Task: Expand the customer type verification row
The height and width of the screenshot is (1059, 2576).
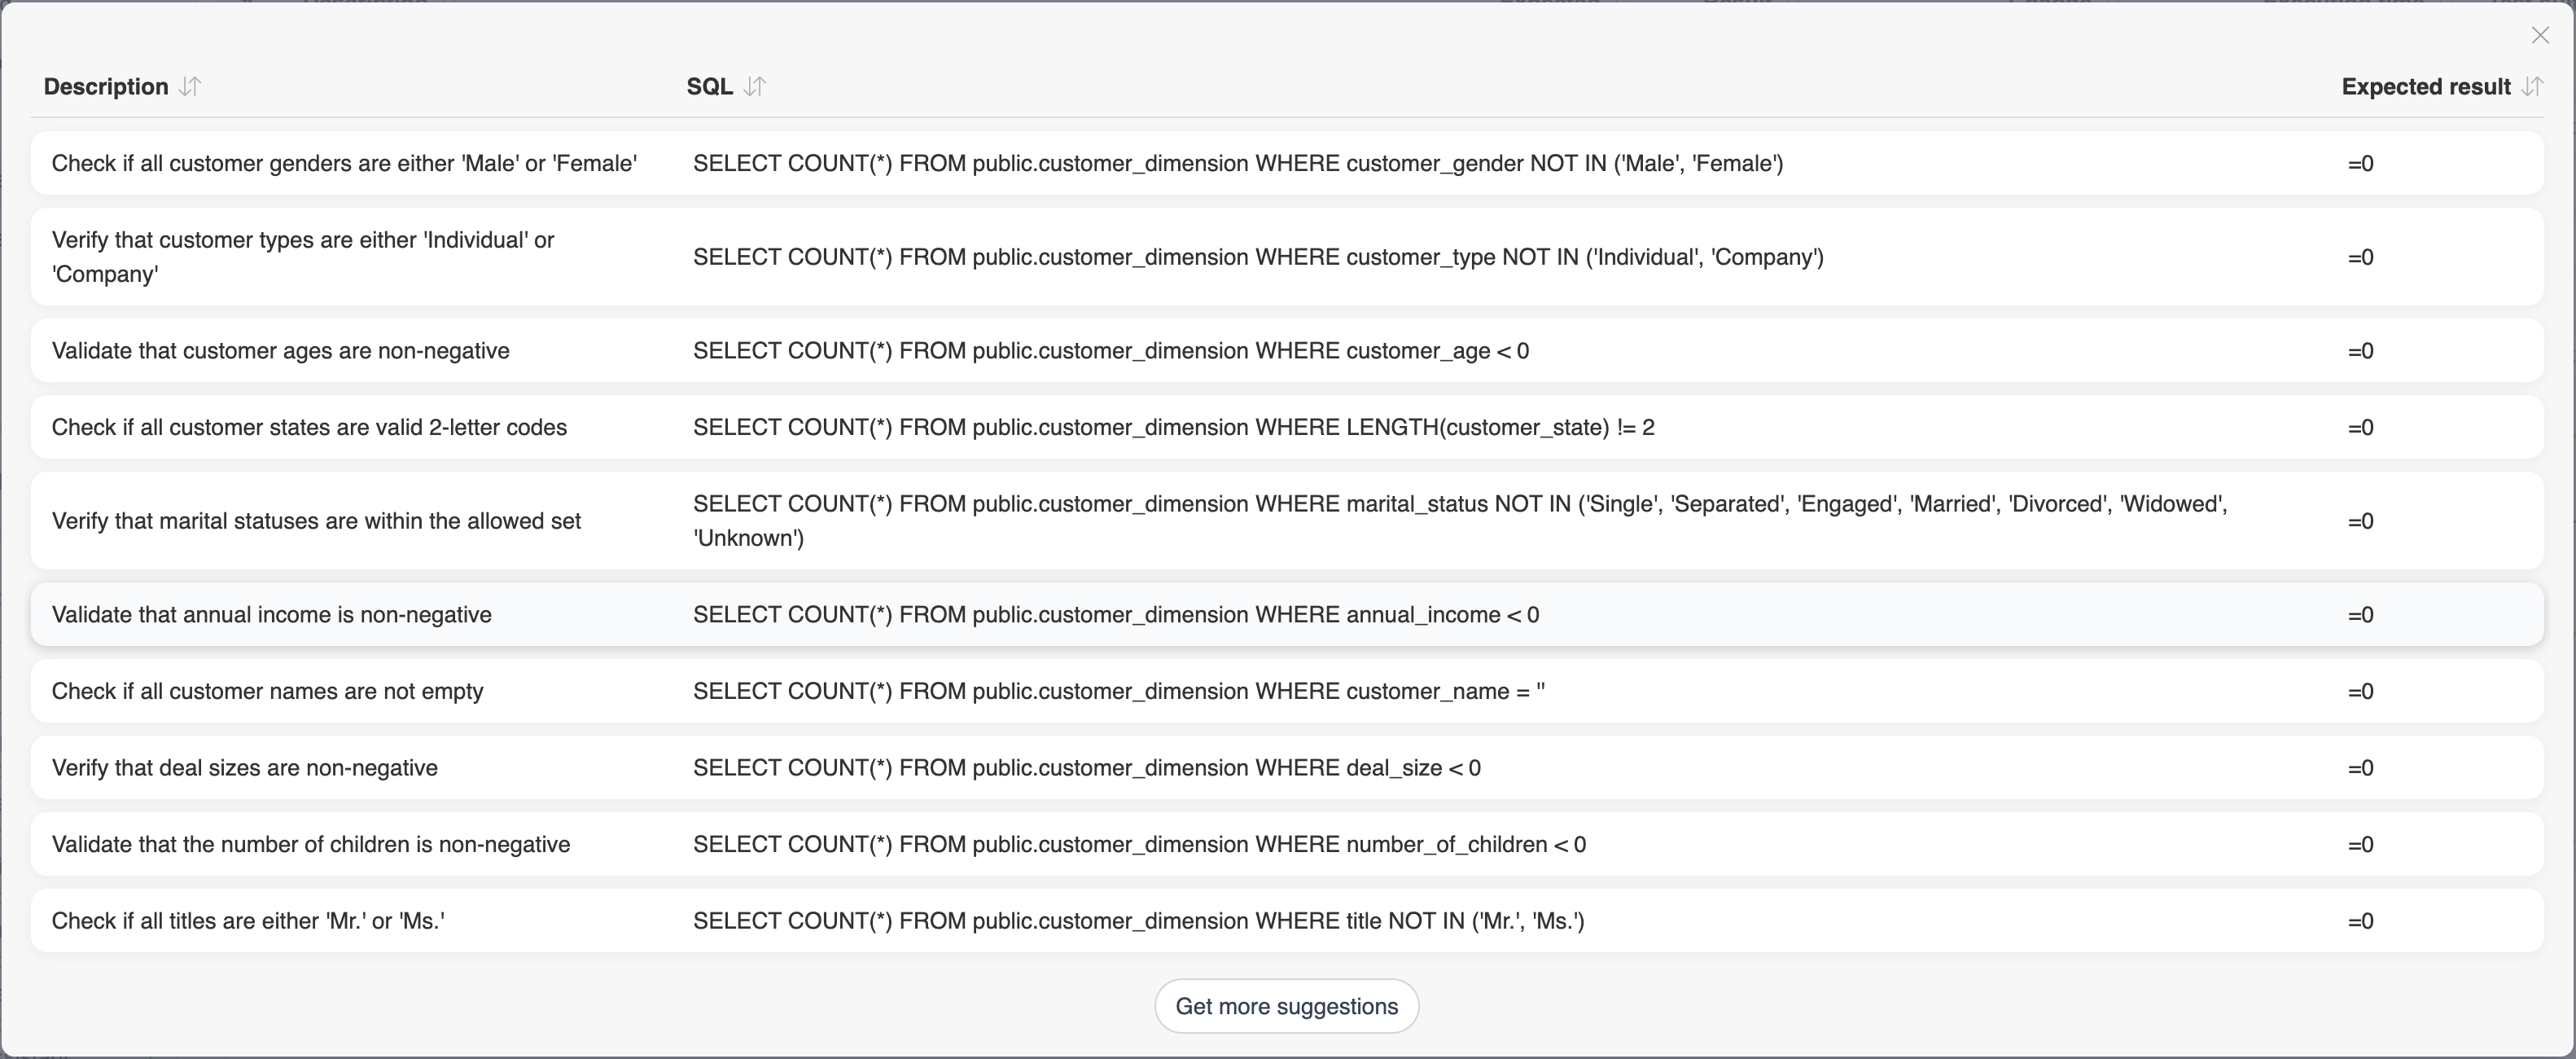Action: pyautogui.click(x=1286, y=255)
